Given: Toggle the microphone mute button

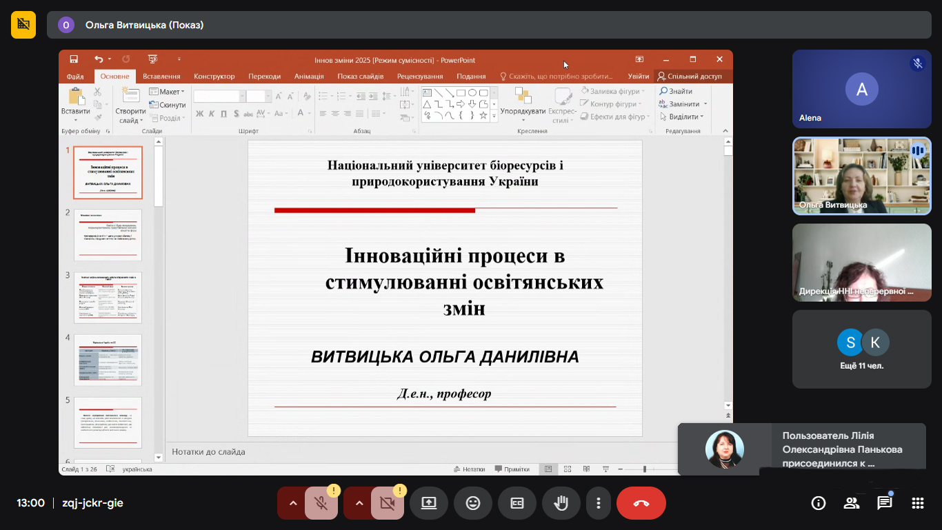Looking at the screenshot, I should coord(321,503).
